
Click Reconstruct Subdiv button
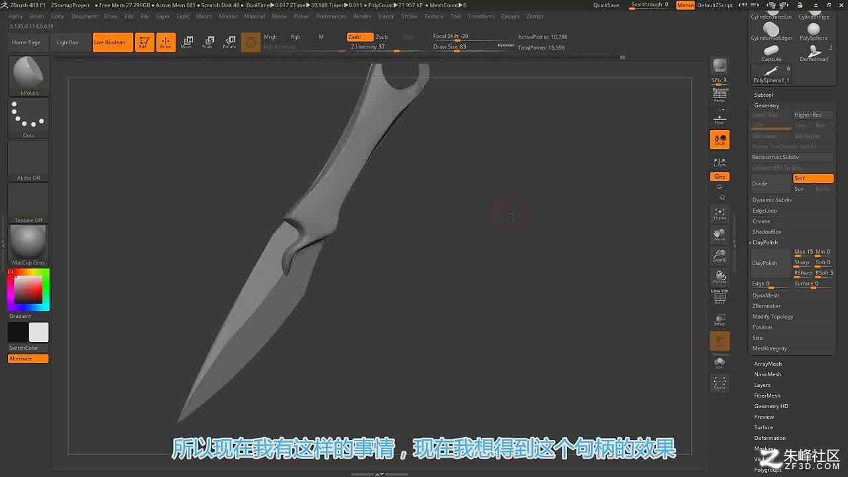pyautogui.click(x=792, y=157)
